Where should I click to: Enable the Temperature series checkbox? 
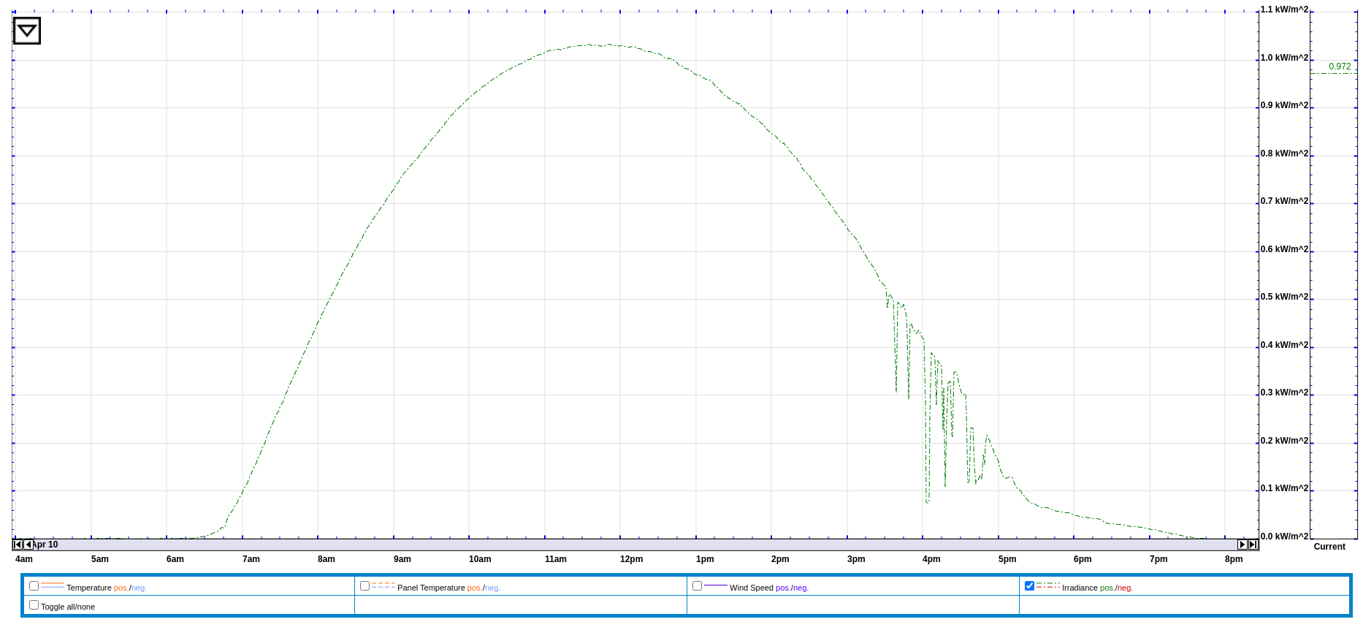coord(34,586)
